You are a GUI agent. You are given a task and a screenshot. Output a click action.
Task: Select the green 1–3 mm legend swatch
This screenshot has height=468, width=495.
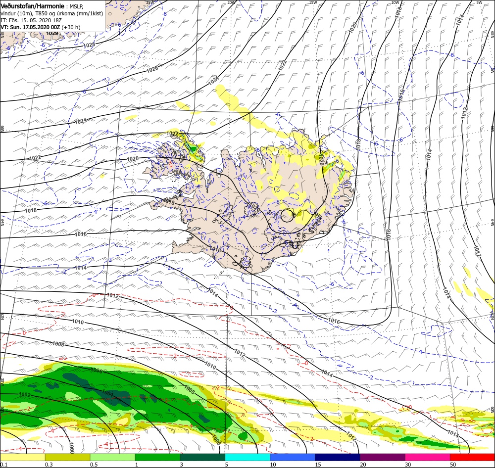pos(157,457)
